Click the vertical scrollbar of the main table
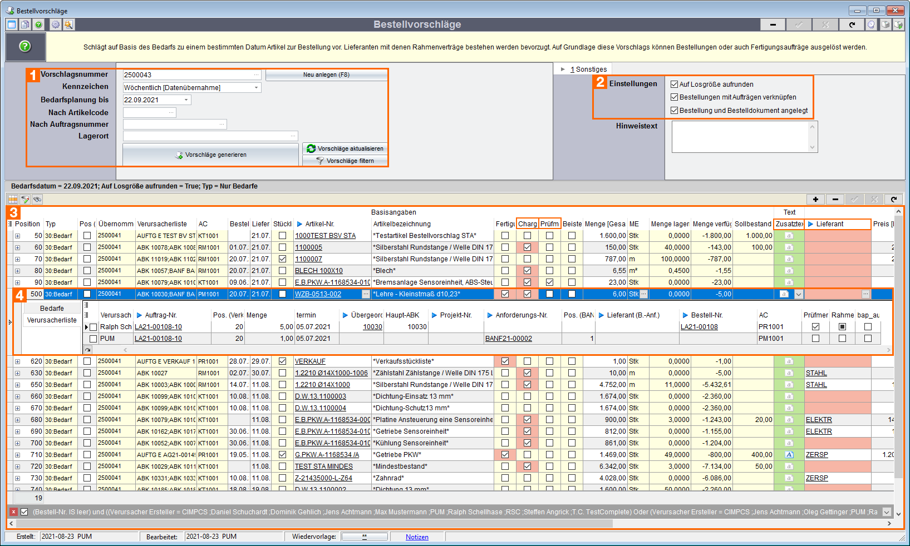The height and width of the screenshot is (546, 910). pyautogui.click(x=898, y=346)
